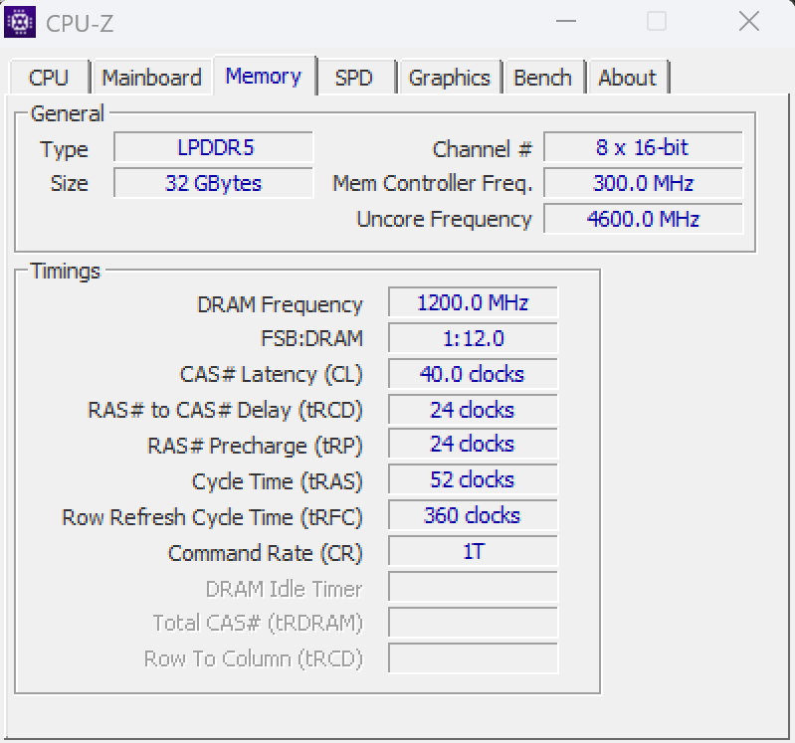Viewport: 795px width, 743px height.
Task: Click the FSB:DRAM ratio field
Action: pos(473,339)
